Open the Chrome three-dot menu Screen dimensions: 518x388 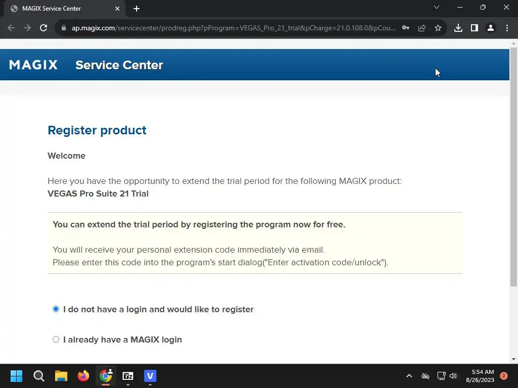[x=507, y=28]
